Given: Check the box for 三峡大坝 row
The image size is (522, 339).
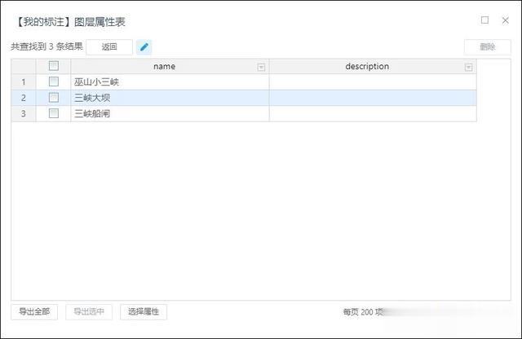Looking at the screenshot, I should [54, 98].
